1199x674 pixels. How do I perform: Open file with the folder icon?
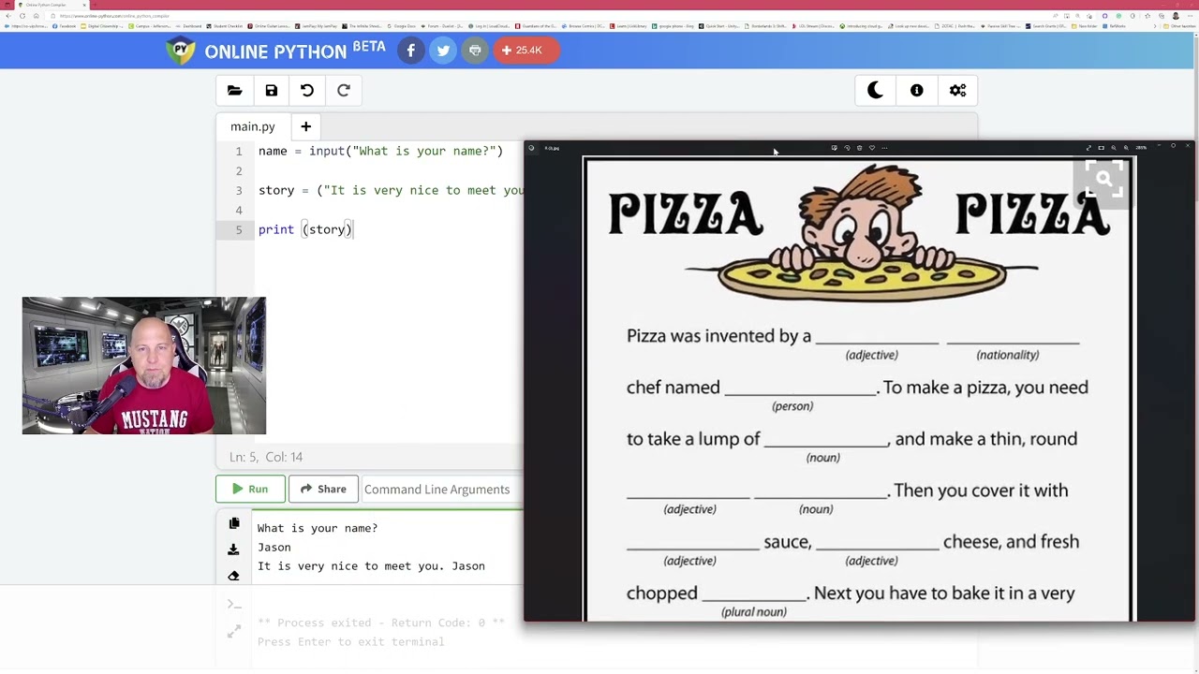pos(234,91)
